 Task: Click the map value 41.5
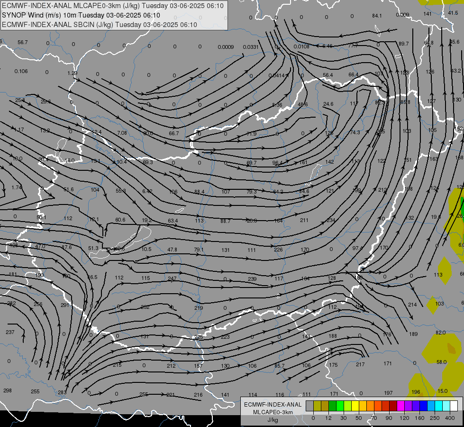point(453,13)
